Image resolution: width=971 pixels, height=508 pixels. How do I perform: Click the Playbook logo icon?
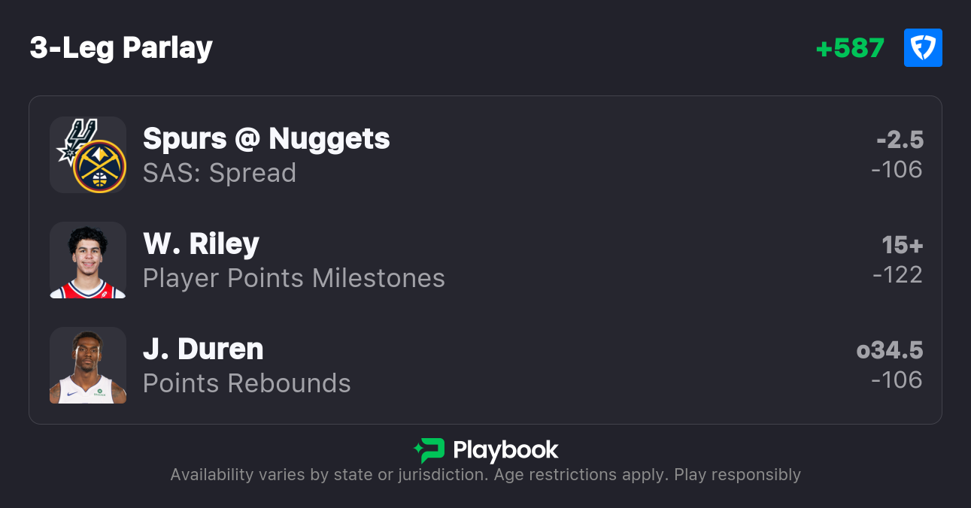[429, 450]
